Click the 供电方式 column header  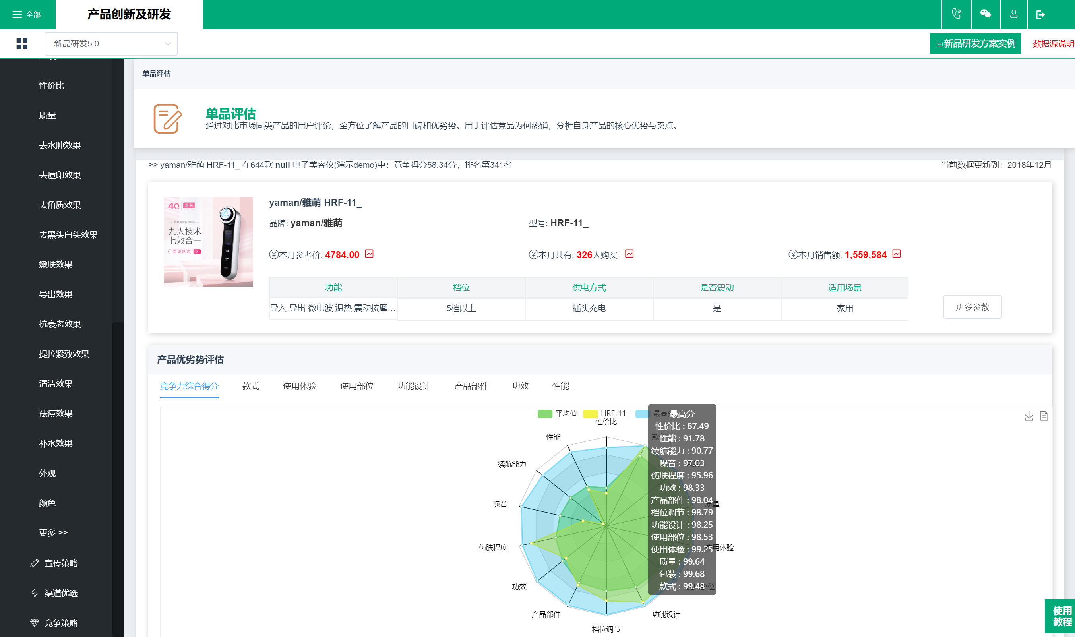589,287
